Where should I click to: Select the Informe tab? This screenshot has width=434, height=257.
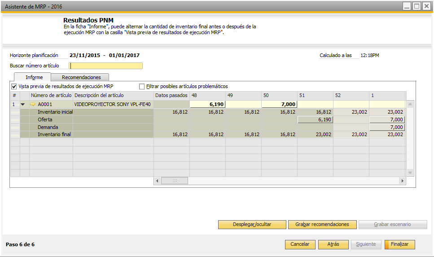tap(34, 77)
